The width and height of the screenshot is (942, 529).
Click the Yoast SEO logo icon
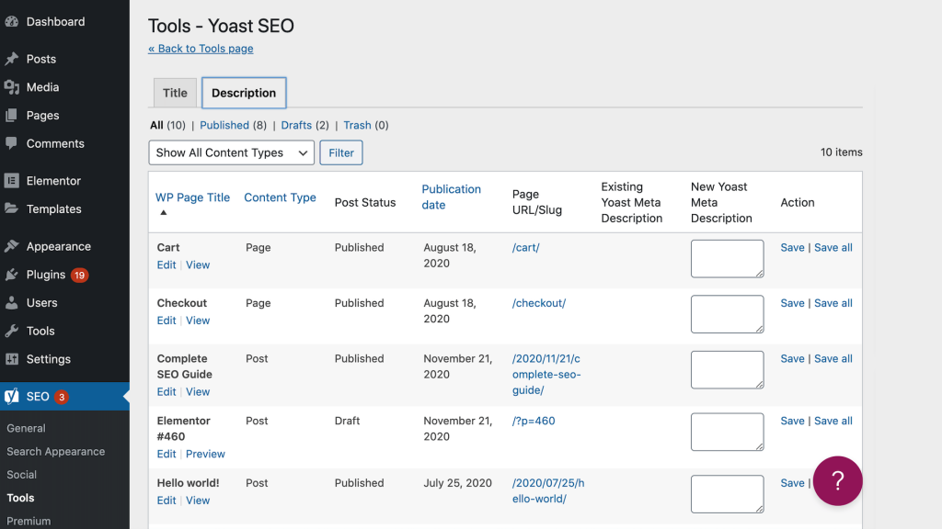12,397
